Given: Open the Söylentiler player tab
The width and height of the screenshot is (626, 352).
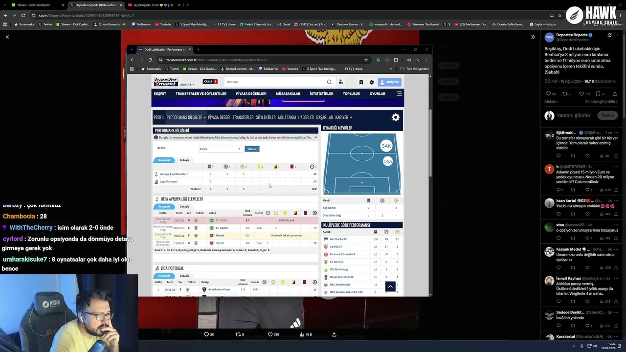Looking at the screenshot, I should pyautogui.click(x=266, y=117).
